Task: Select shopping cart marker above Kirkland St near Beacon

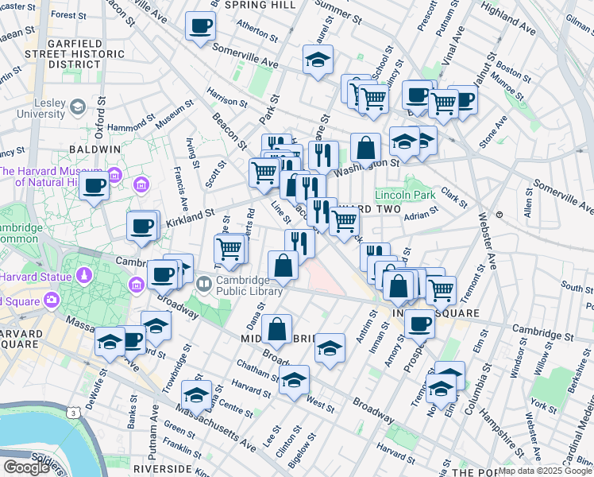Action: (x=264, y=174)
